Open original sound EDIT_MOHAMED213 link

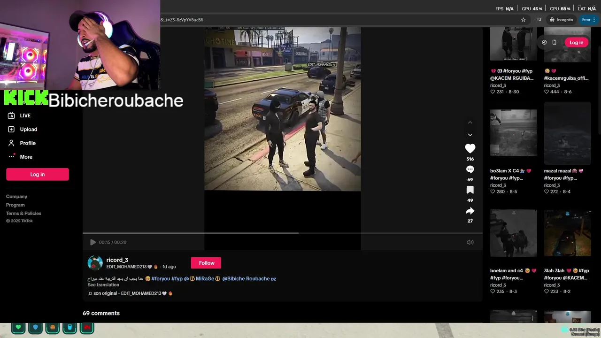pyautogui.click(x=131, y=293)
